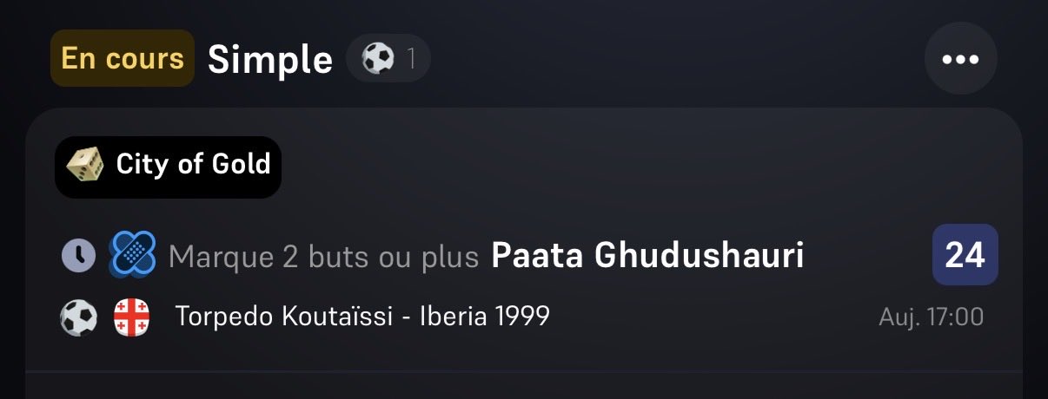Image resolution: width=1048 pixels, height=399 pixels.
Task: Click "Marque 2 buts ou plus" market text
Action: click(323, 256)
